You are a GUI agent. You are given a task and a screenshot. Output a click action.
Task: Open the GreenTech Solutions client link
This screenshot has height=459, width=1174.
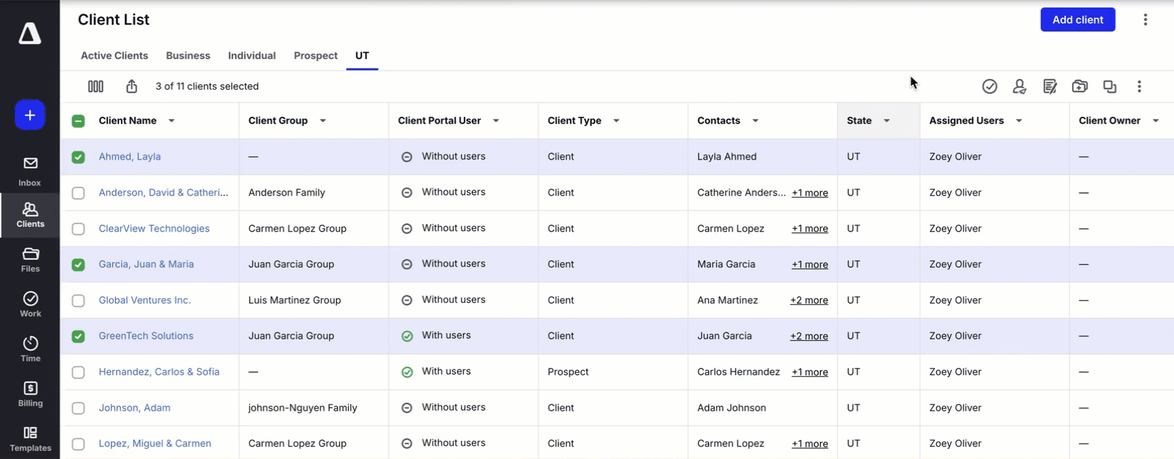pos(146,336)
